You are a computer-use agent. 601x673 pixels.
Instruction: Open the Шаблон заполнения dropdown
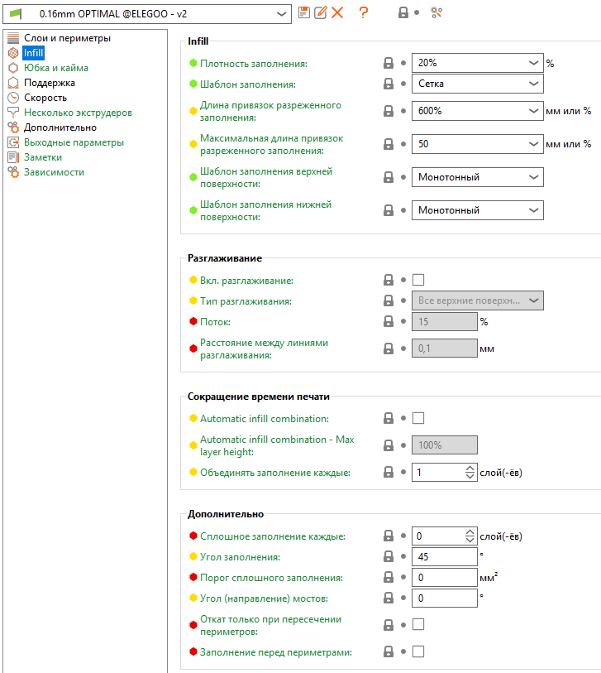[477, 84]
